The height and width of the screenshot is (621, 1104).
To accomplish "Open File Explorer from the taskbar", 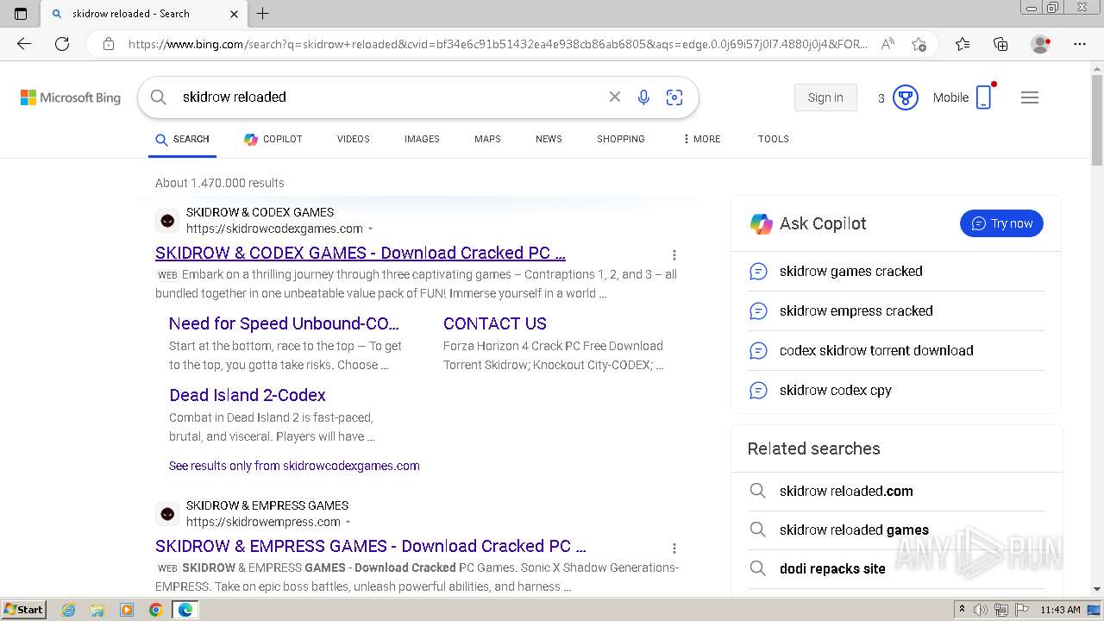I will tap(97, 610).
